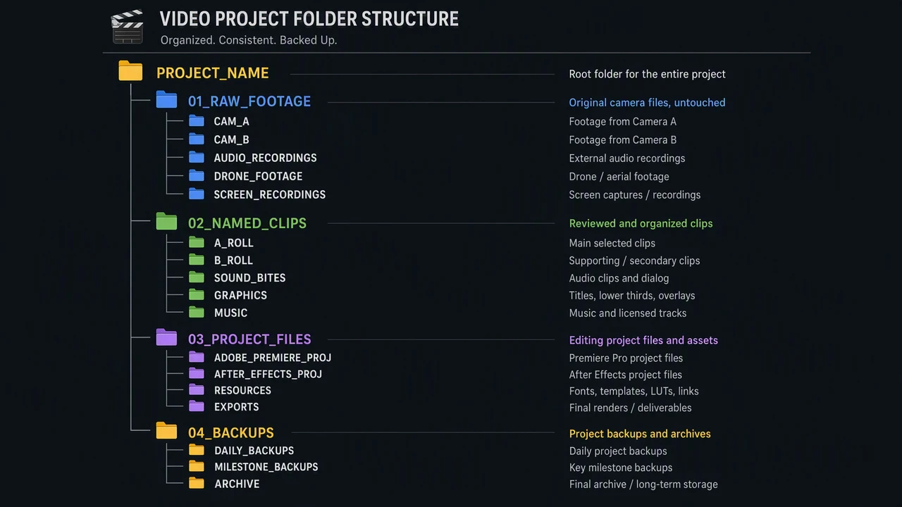Click the VIDEO PROJECT FOLDER STRUCTURE title
The height and width of the screenshot is (507, 902).
click(x=309, y=19)
